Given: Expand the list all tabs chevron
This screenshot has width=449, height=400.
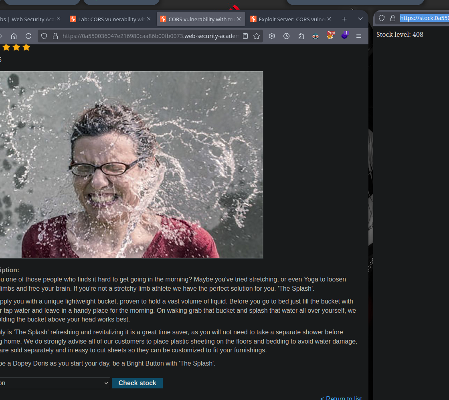Looking at the screenshot, I should click(360, 19).
